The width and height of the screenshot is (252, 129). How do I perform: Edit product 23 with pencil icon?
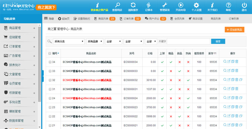coord(229,107)
